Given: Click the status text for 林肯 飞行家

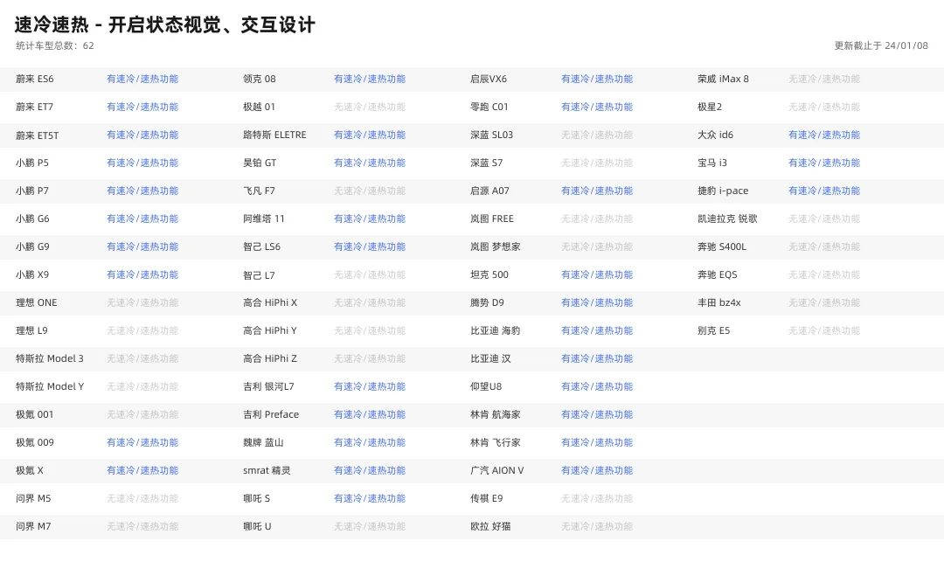Looking at the screenshot, I should [597, 443].
